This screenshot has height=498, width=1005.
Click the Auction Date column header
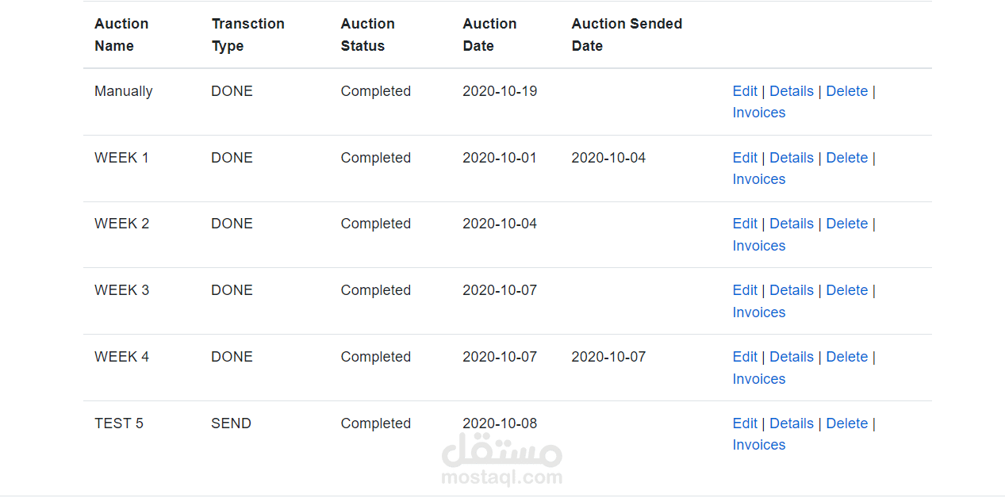coord(489,35)
